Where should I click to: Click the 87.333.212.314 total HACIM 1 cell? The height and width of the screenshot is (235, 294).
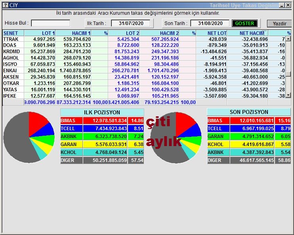(x=73, y=102)
